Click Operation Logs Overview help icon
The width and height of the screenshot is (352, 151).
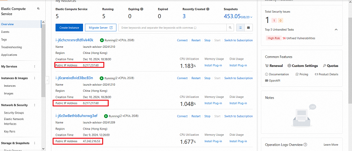305,145
